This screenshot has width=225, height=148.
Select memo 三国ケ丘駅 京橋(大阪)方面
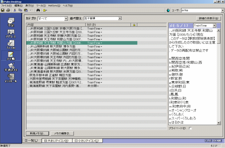pos(82,29)
